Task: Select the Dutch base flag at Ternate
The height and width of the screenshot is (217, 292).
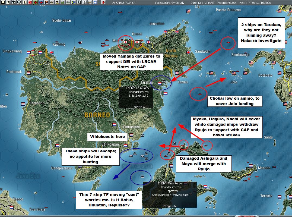Action: click(280, 197)
